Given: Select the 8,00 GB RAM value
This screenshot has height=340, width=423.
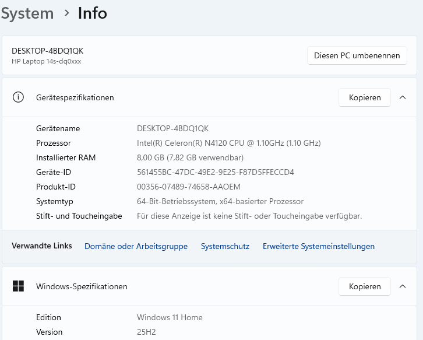Looking at the screenshot, I should click(190, 157).
